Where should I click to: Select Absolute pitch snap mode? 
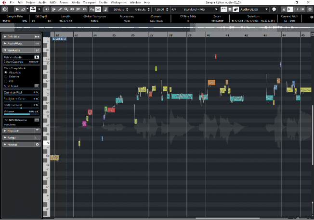point(6,72)
